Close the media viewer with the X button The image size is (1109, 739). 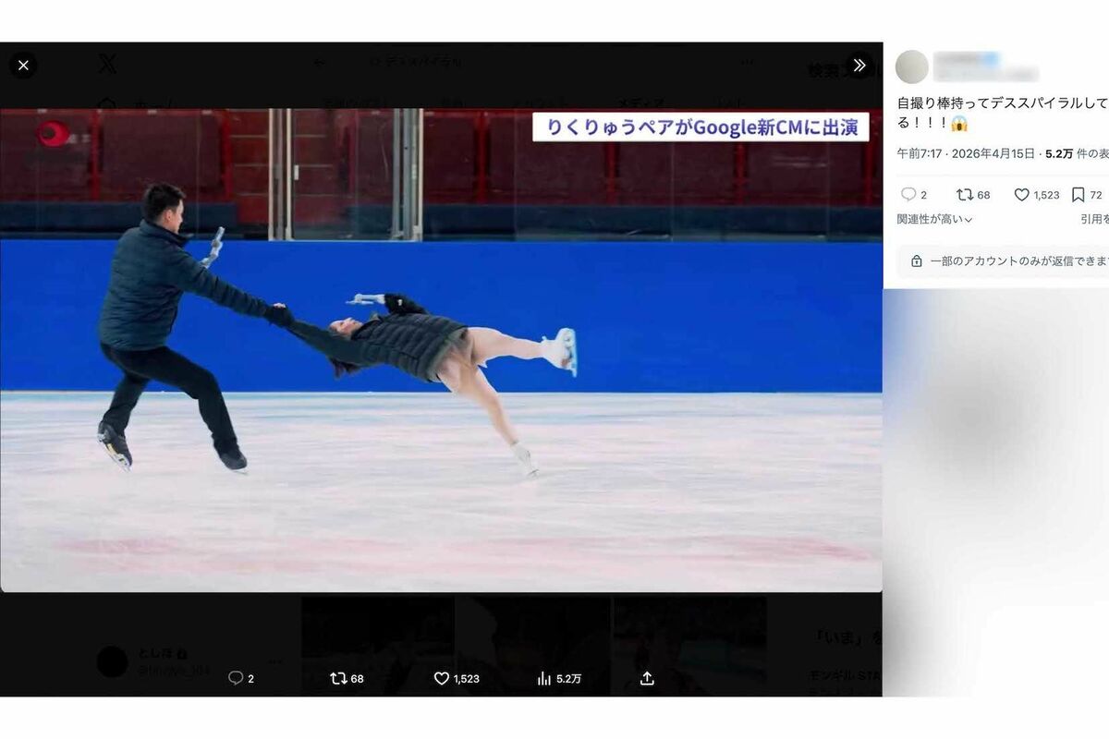[23, 66]
